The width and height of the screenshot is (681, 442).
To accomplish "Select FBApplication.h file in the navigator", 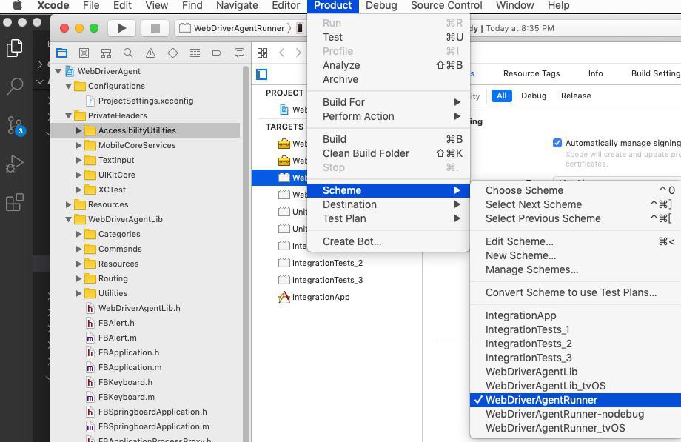I will (x=129, y=352).
